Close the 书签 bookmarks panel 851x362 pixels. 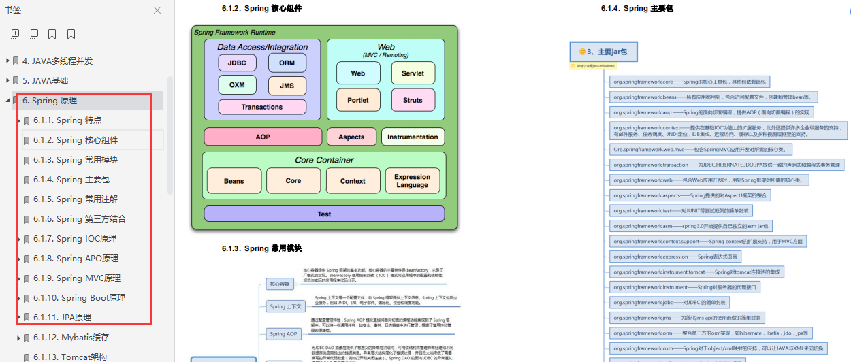pyautogui.click(x=157, y=10)
